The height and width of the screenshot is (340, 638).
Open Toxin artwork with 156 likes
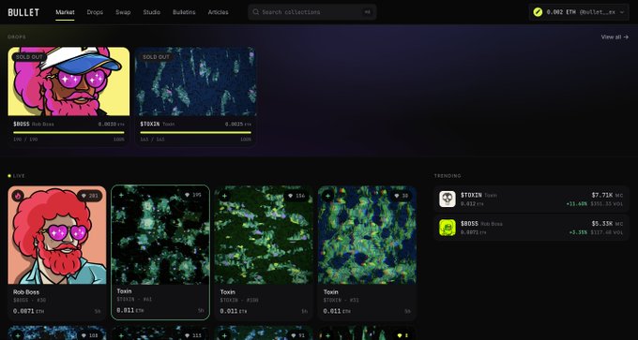(x=264, y=235)
